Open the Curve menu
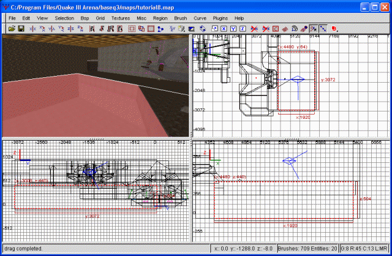The image size is (392, 256). click(x=200, y=18)
